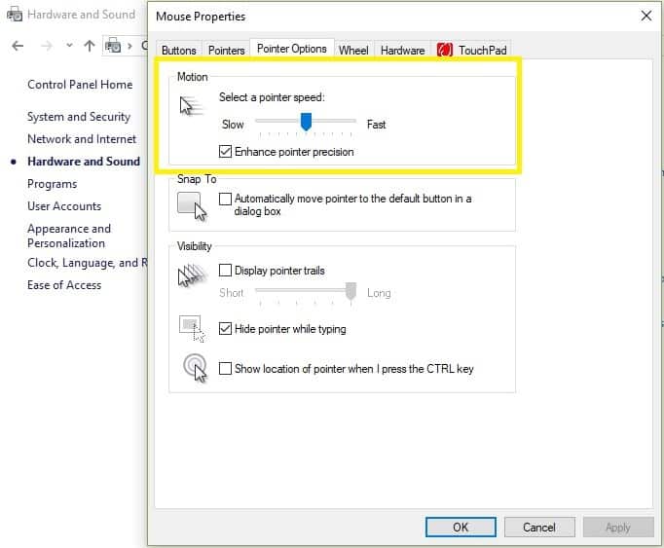Open the recent locations chevron dropdown

pos(69,46)
